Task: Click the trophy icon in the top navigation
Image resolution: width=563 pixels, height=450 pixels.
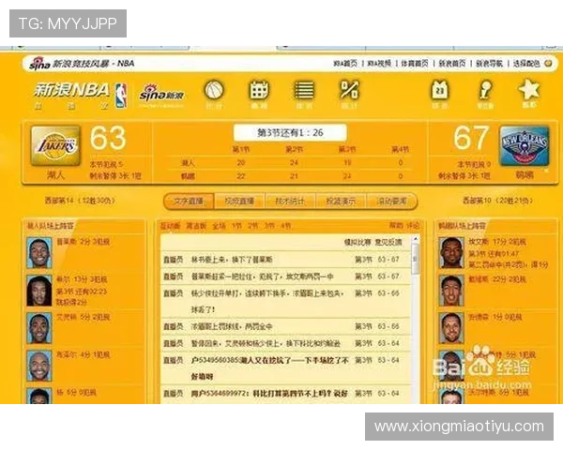Action: click(x=485, y=91)
